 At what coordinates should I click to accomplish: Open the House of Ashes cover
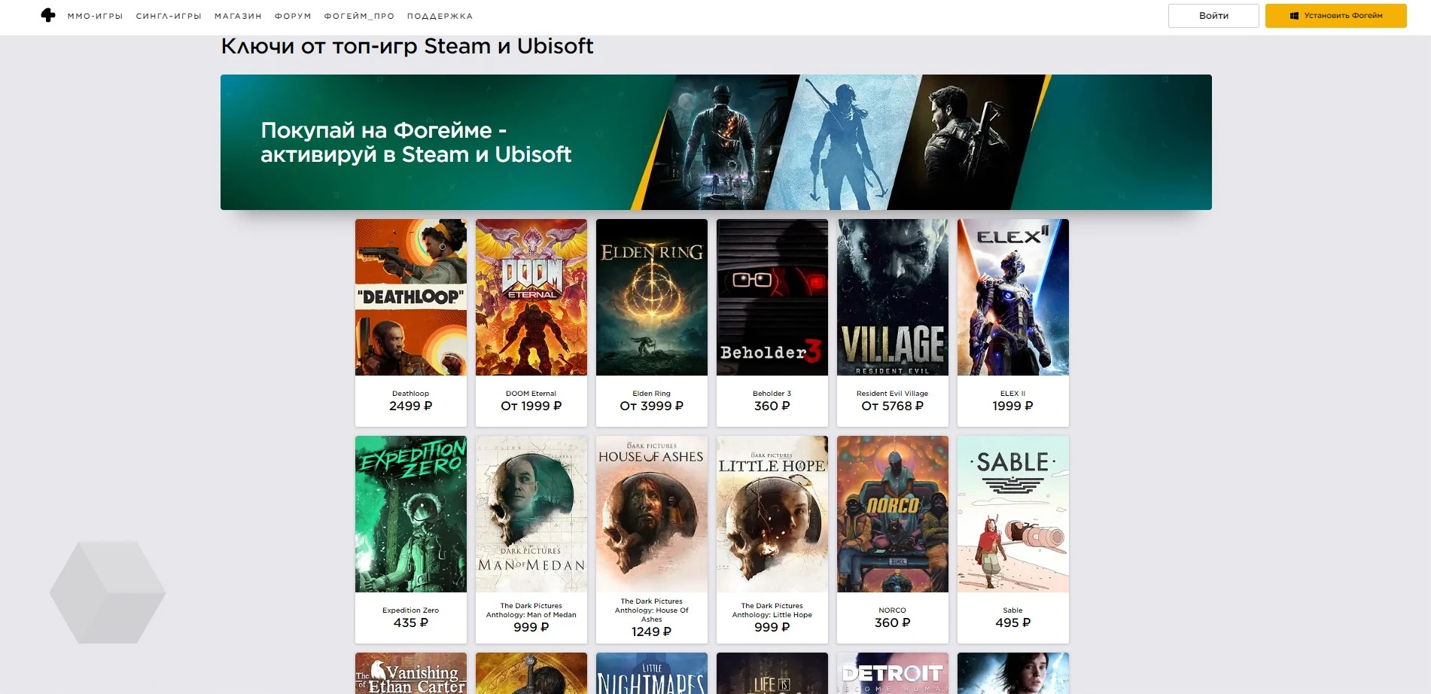tap(652, 514)
